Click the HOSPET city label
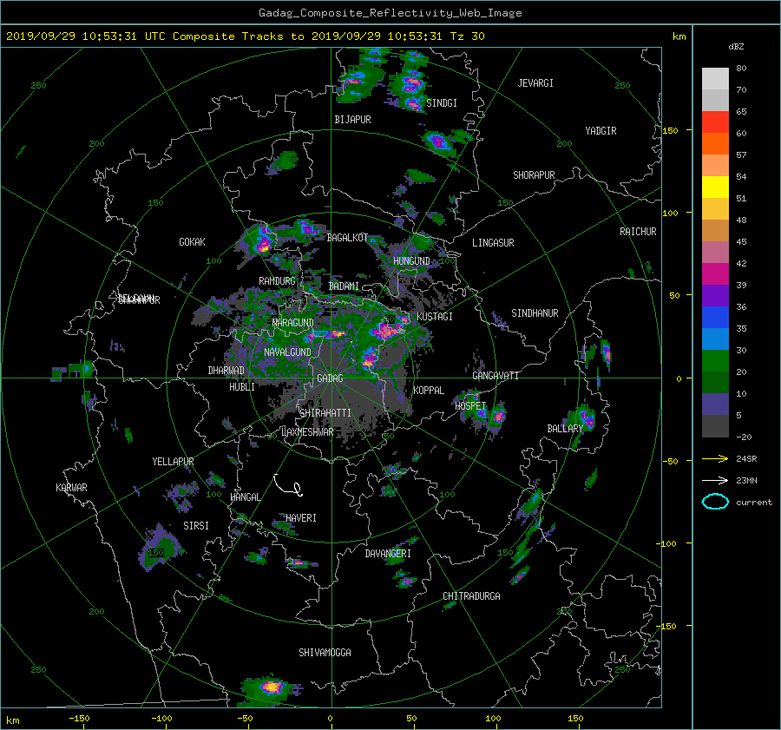Viewport: 781px width, 730px height. (x=470, y=406)
